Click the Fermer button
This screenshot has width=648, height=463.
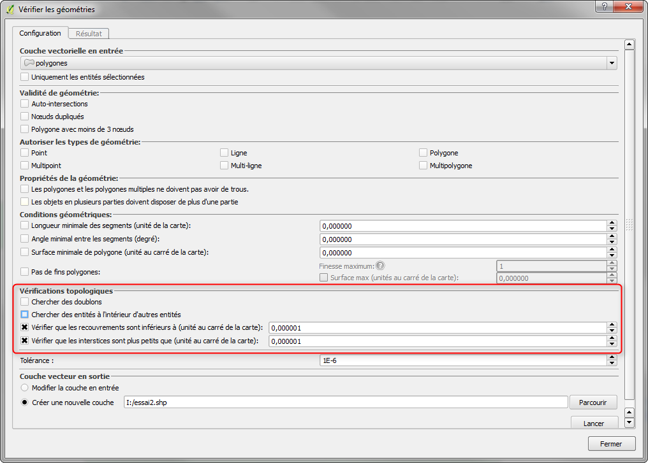tap(611, 444)
